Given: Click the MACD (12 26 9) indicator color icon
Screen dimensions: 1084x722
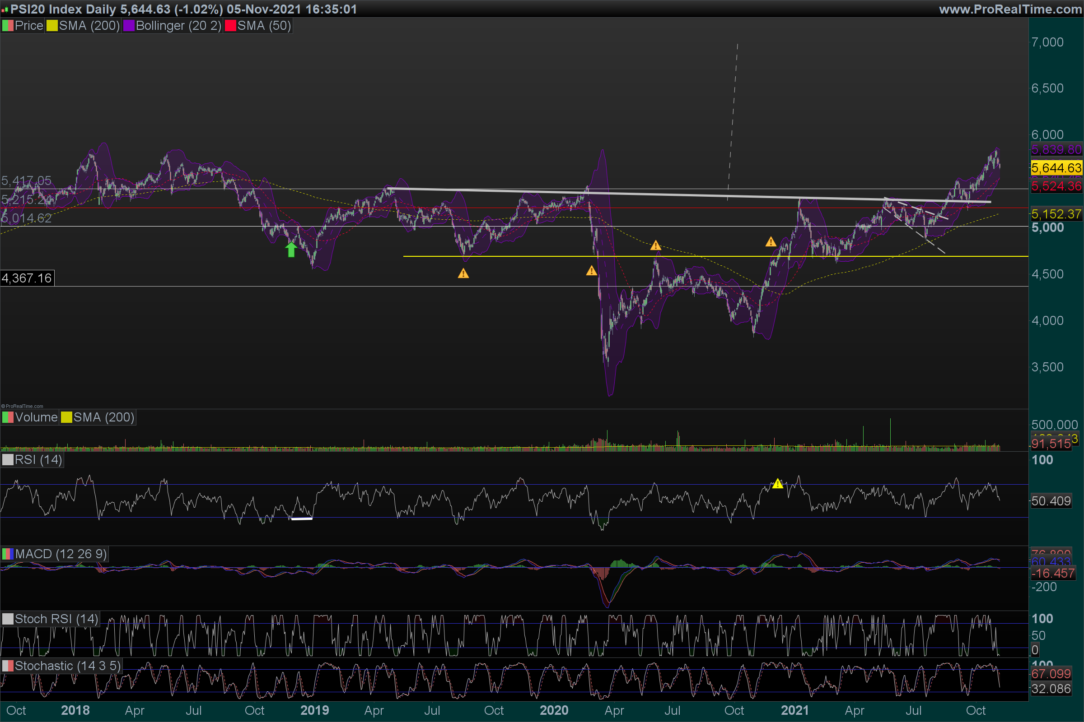Looking at the screenshot, I should (7, 554).
